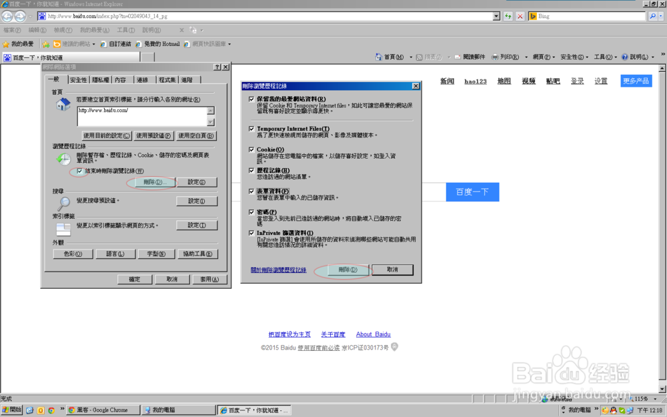This screenshot has height=417, width=667.
Task: Click the 閱讀郵件 mail icon
Action: tap(458, 57)
